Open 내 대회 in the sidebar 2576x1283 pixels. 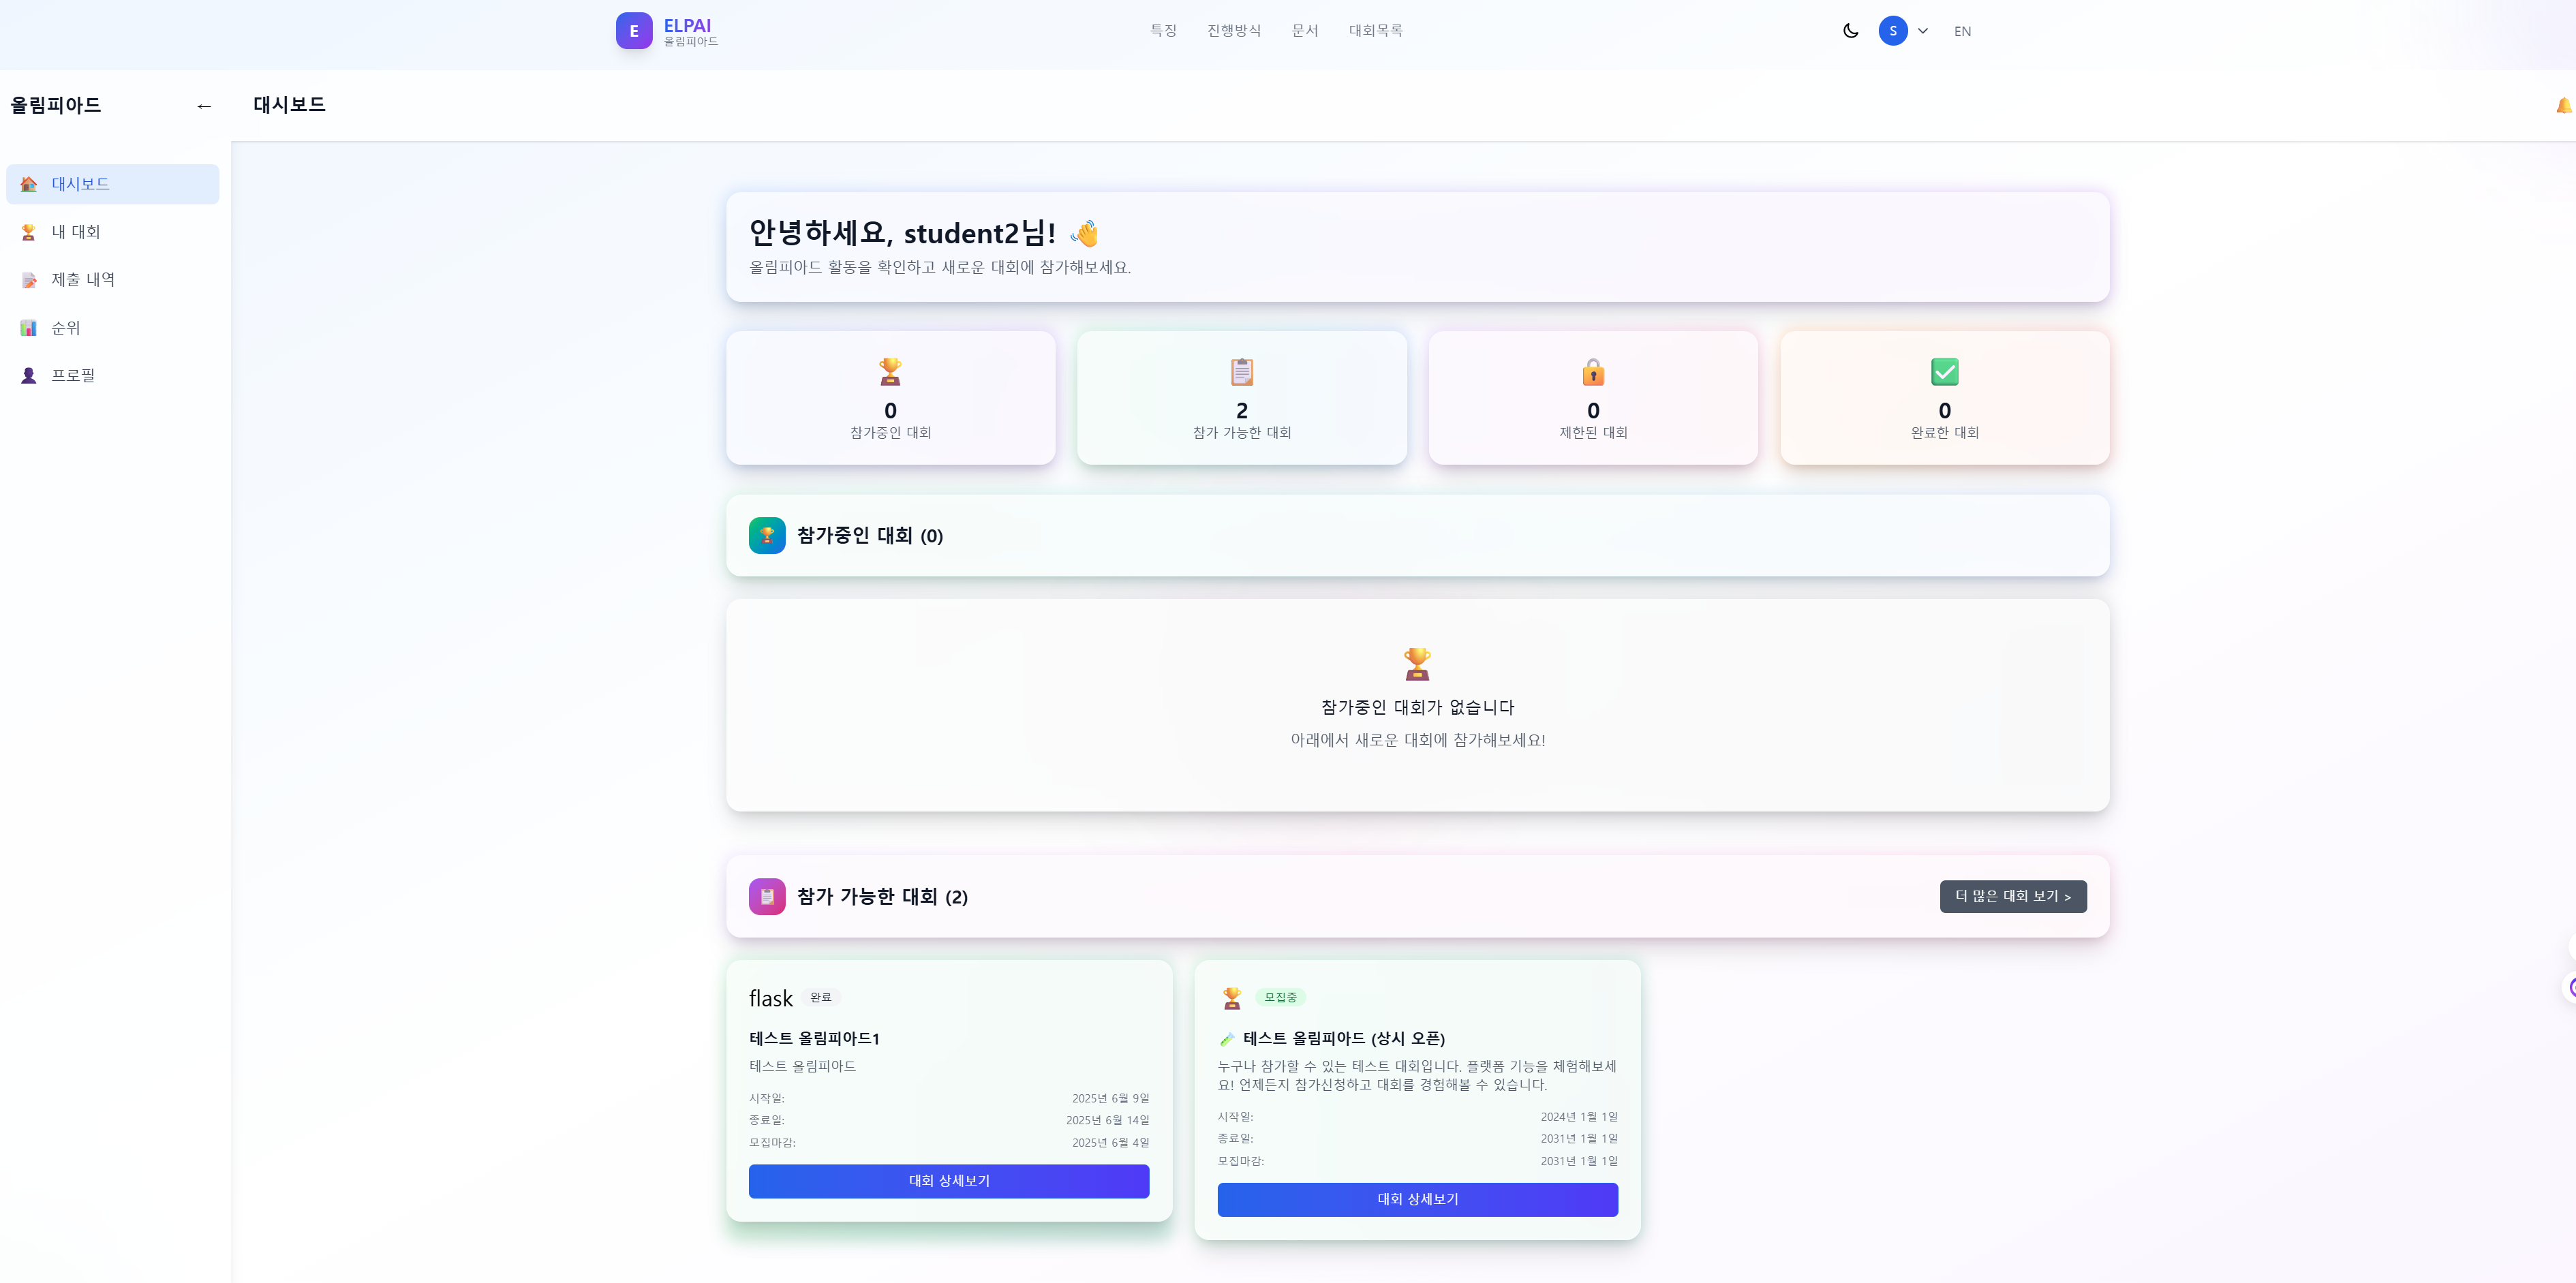coord(113,232)
